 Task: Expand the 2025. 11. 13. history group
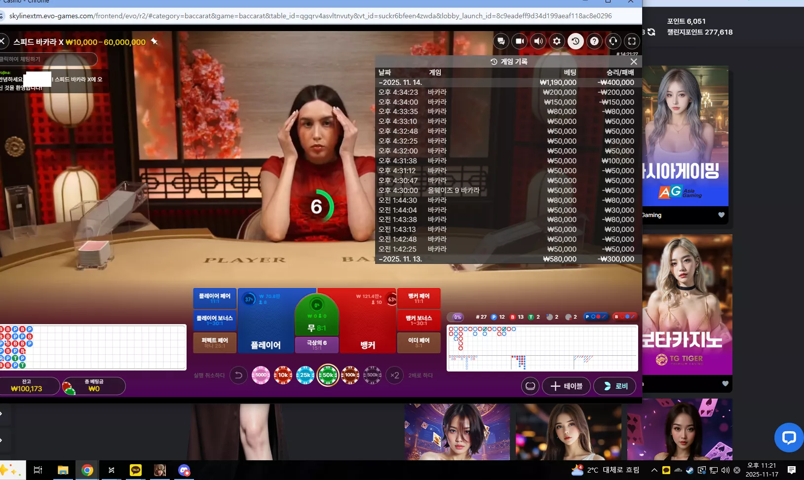[x=508, y=259]
